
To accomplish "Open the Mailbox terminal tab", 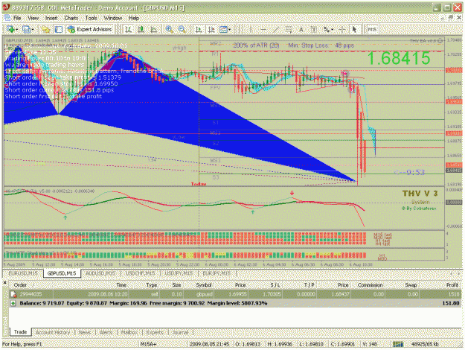I will coord(129,332).
